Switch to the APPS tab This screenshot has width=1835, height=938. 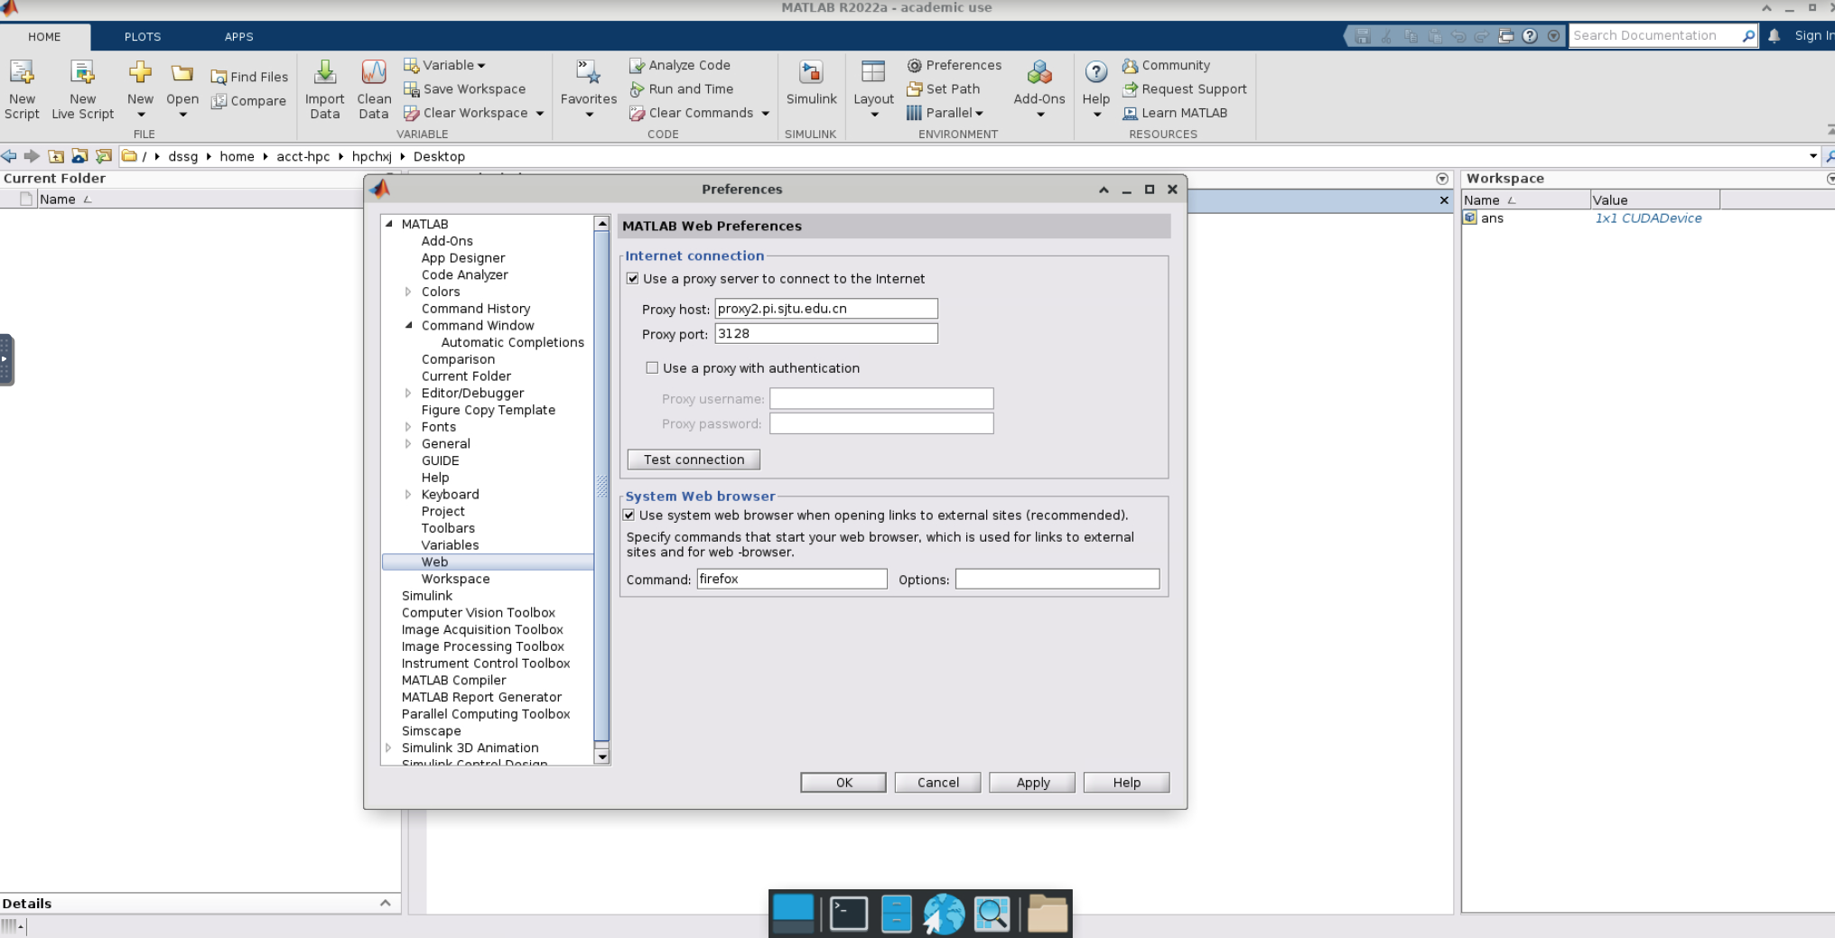click(x=239, y=37)
